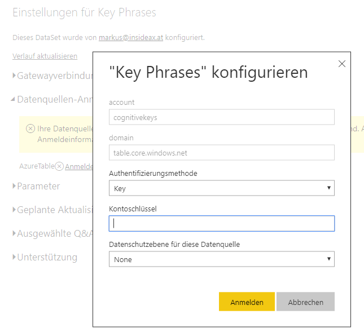The width and height of the screenshot is (364, 332).
Task: Open the markus@insideax.at email link
Action: point(130,38)
